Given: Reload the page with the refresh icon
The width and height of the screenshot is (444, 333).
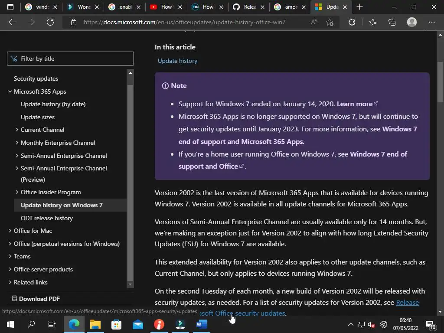Looking at the screenshot, I should click(x=50, y=22).
